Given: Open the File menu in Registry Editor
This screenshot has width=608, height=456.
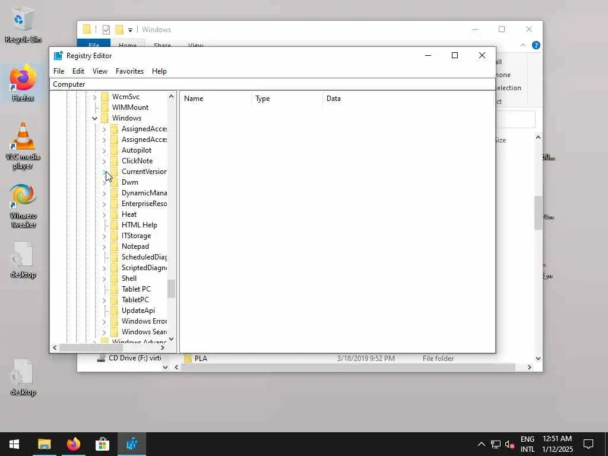Looking at the screenshot, I should (59, 71).
